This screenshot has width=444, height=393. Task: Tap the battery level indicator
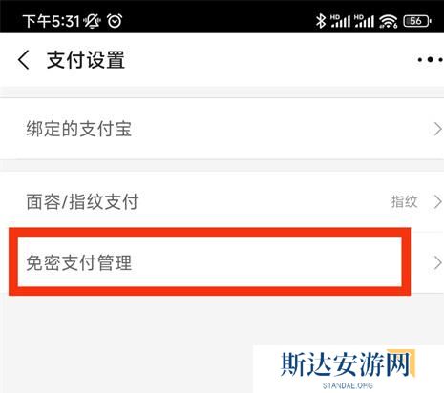(417, 21)
